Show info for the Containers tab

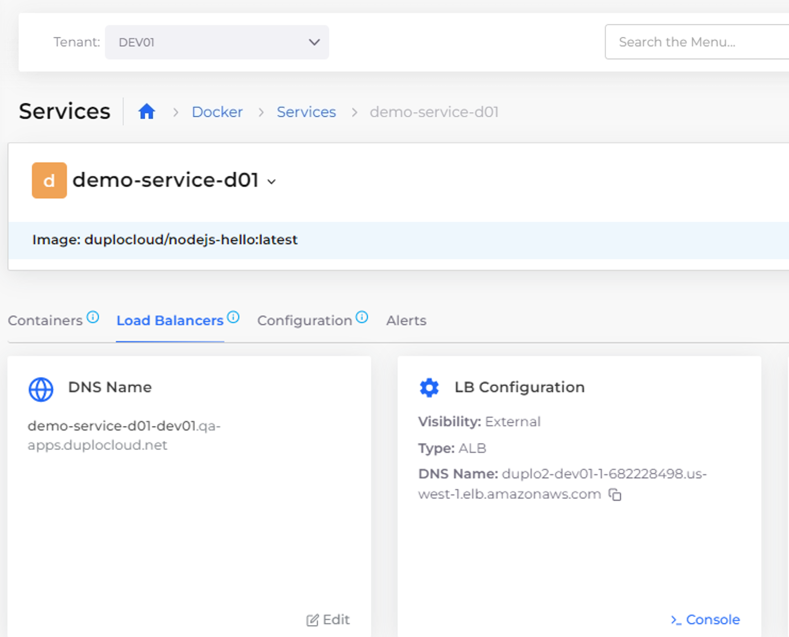point(93,317)
